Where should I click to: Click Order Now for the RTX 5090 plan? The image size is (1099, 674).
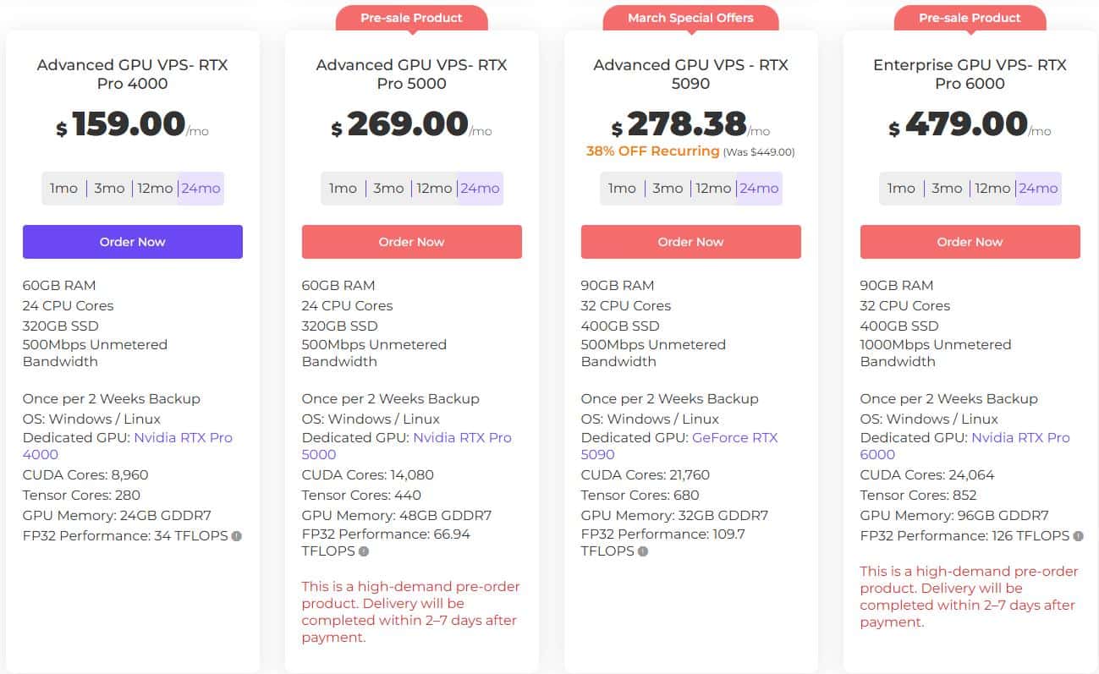[x=690, y=241]
